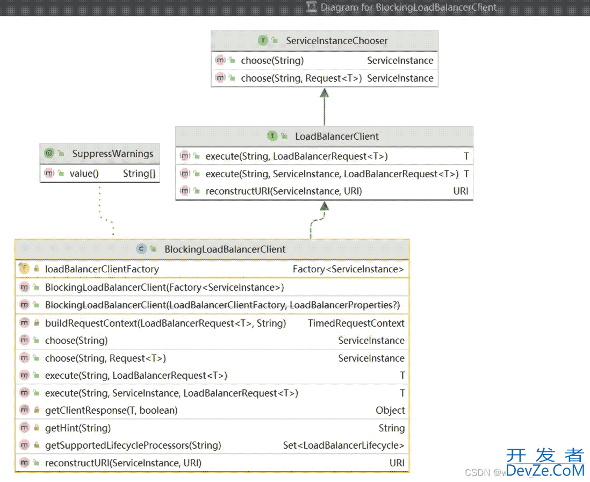
Task: Select buildRequestContext(LoadBalancerRequest<T>, String) method
Action: [x=212, y=323]
